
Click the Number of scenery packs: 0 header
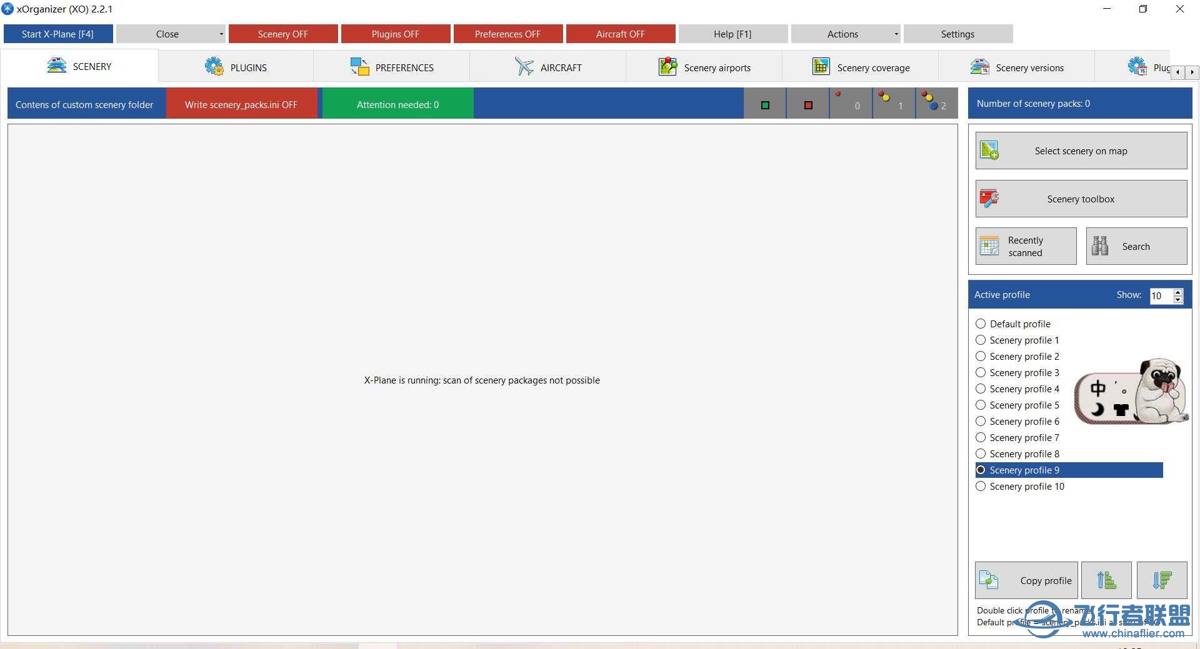(x=1080, y=104)
